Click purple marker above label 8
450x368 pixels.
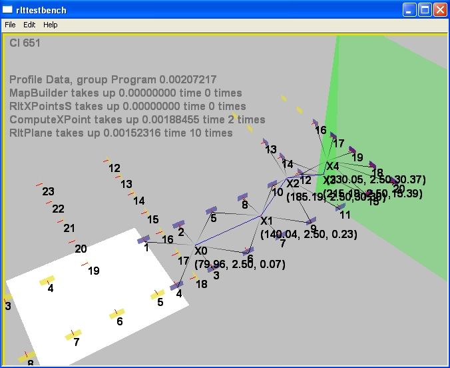pyautogui.click(x=244, y=197)
